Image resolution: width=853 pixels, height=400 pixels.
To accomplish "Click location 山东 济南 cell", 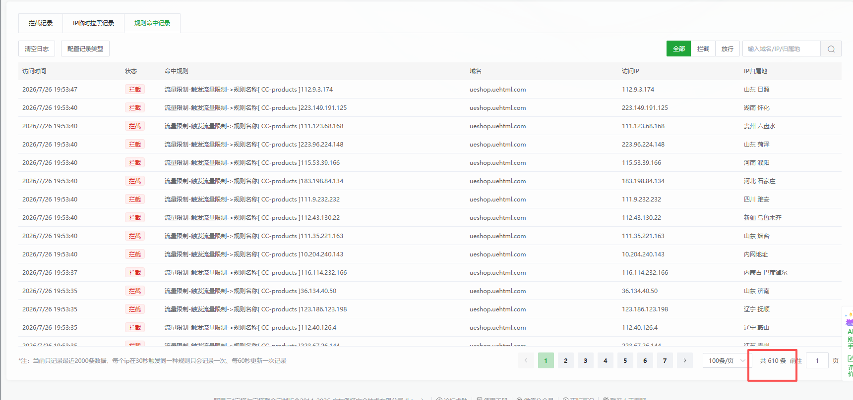I will pos(757,291).
